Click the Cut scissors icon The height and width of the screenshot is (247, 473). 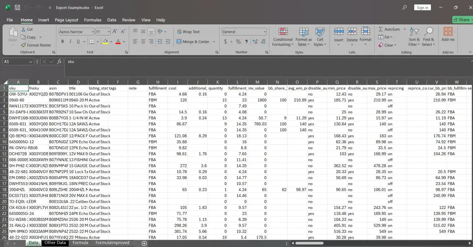[23, 29]
